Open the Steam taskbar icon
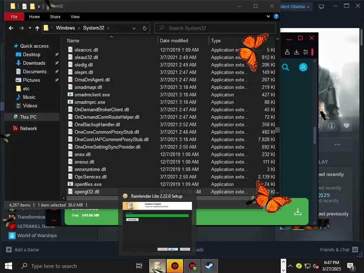This screenshot has width=364, height=273. tap(209, 266)
